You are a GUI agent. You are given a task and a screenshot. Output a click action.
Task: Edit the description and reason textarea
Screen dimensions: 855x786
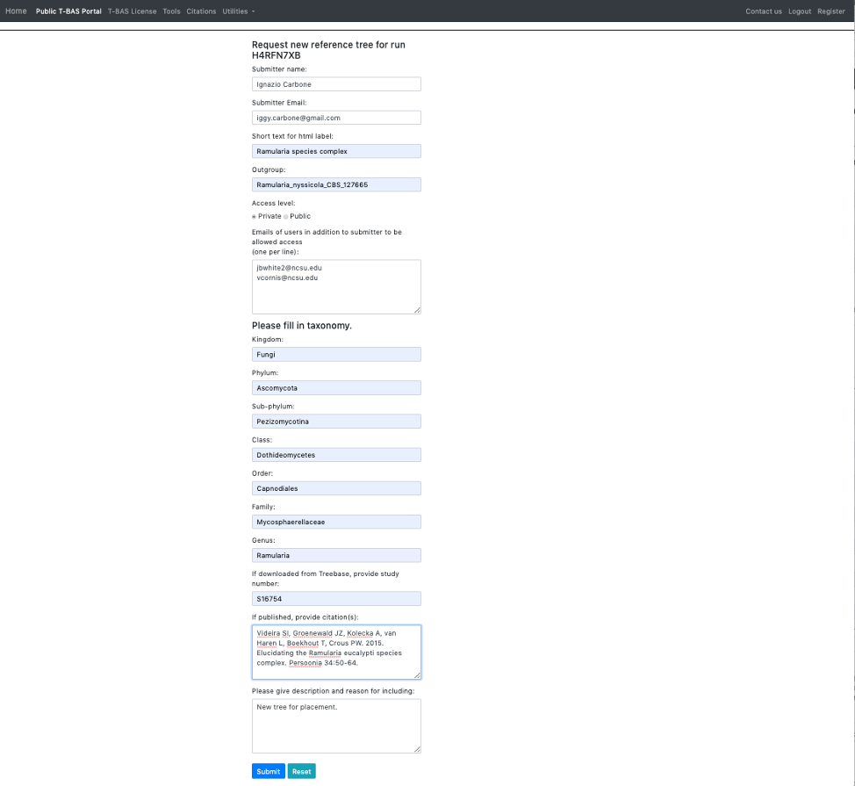336,726
